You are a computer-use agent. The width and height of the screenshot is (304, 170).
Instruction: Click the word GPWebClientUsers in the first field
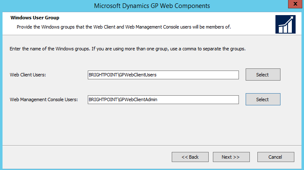[138, 75]
